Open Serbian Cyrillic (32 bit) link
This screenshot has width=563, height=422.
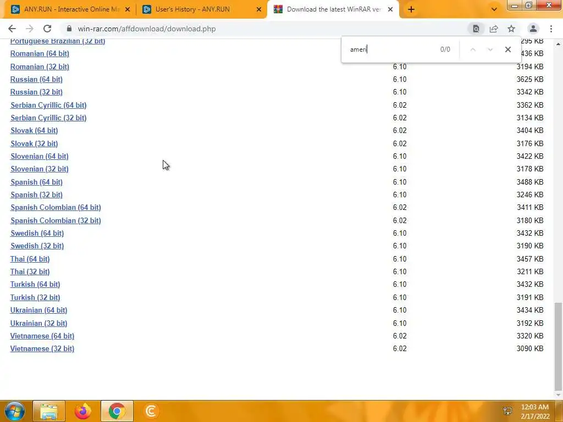coord(48,118)
